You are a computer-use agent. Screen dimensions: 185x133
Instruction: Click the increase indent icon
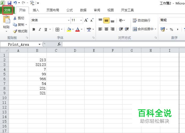(x=127, y=29)
